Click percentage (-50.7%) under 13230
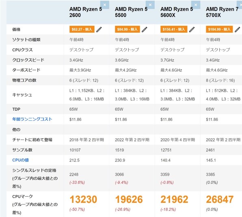 (x=77, y=209)
